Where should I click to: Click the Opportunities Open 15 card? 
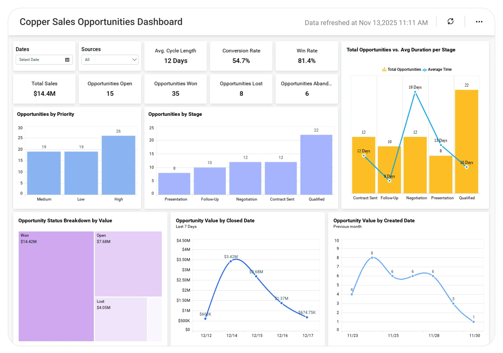(110, 89)
